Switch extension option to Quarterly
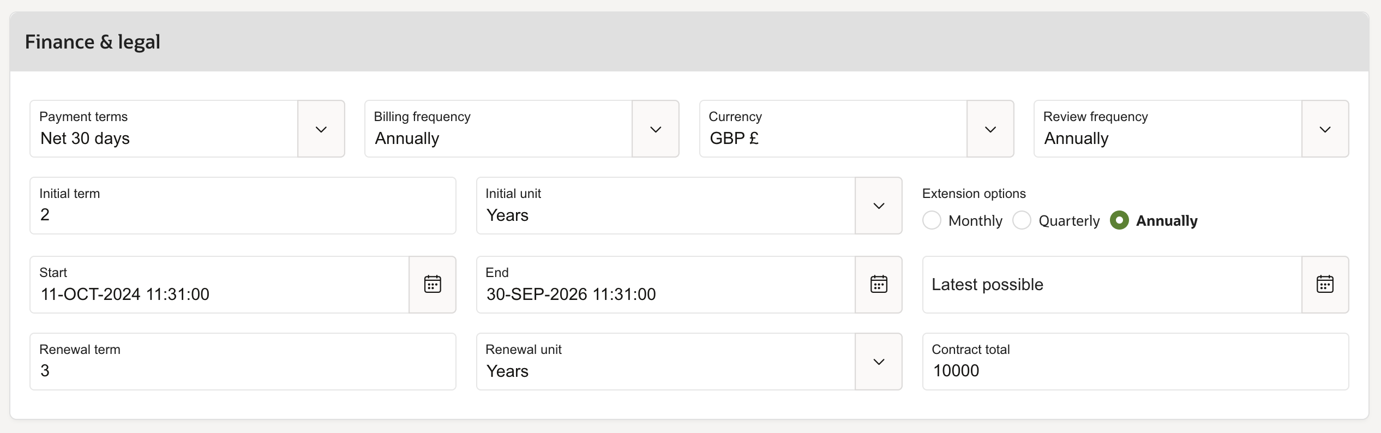 click(1021, 220)
